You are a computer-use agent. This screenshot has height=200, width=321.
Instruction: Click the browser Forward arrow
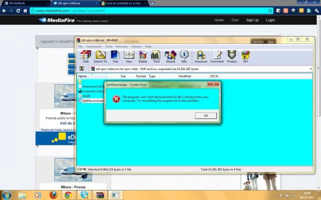[x=11, y=11]
